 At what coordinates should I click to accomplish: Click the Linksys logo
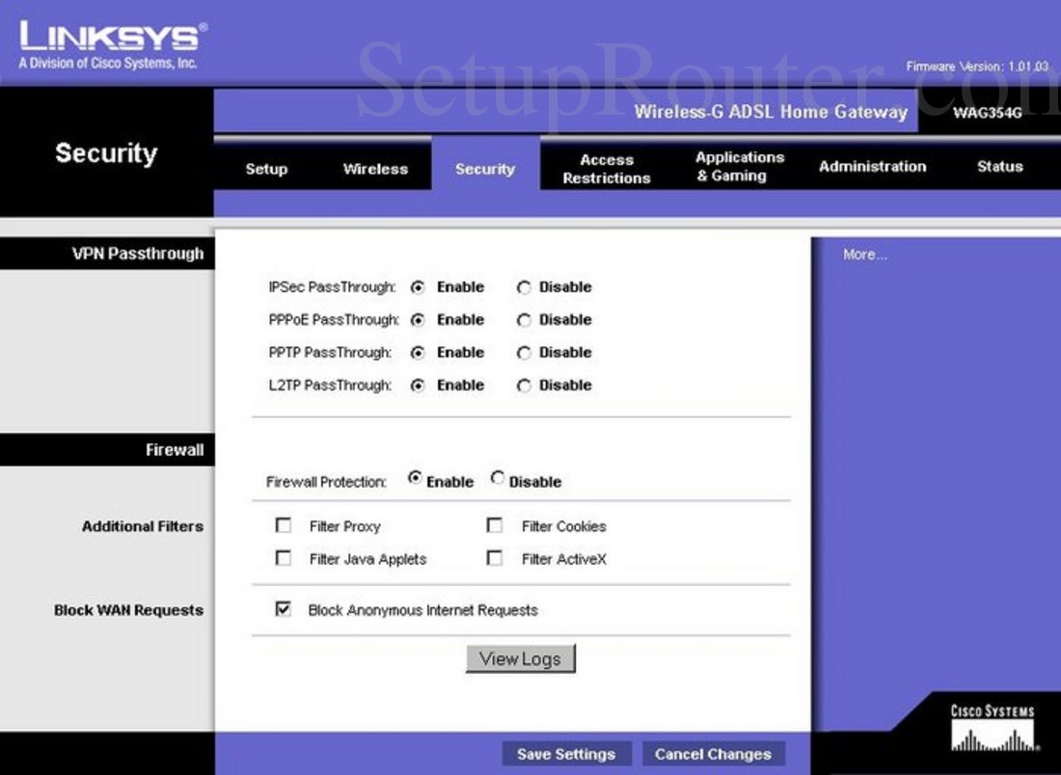[111, 44]
